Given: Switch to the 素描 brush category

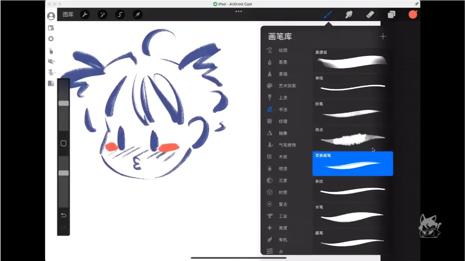Looking at the screenshot, I should [x=282, y=74].
